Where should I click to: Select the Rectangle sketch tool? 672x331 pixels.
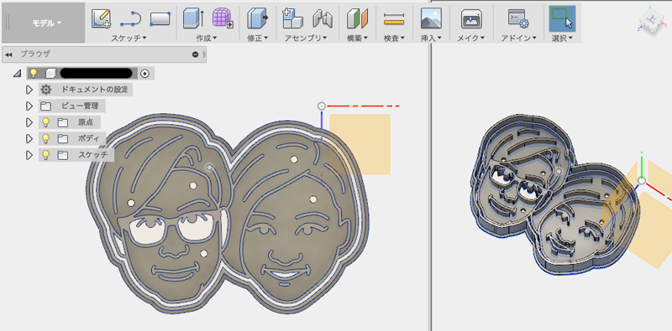pyautogui.click(x=160, y=18)
